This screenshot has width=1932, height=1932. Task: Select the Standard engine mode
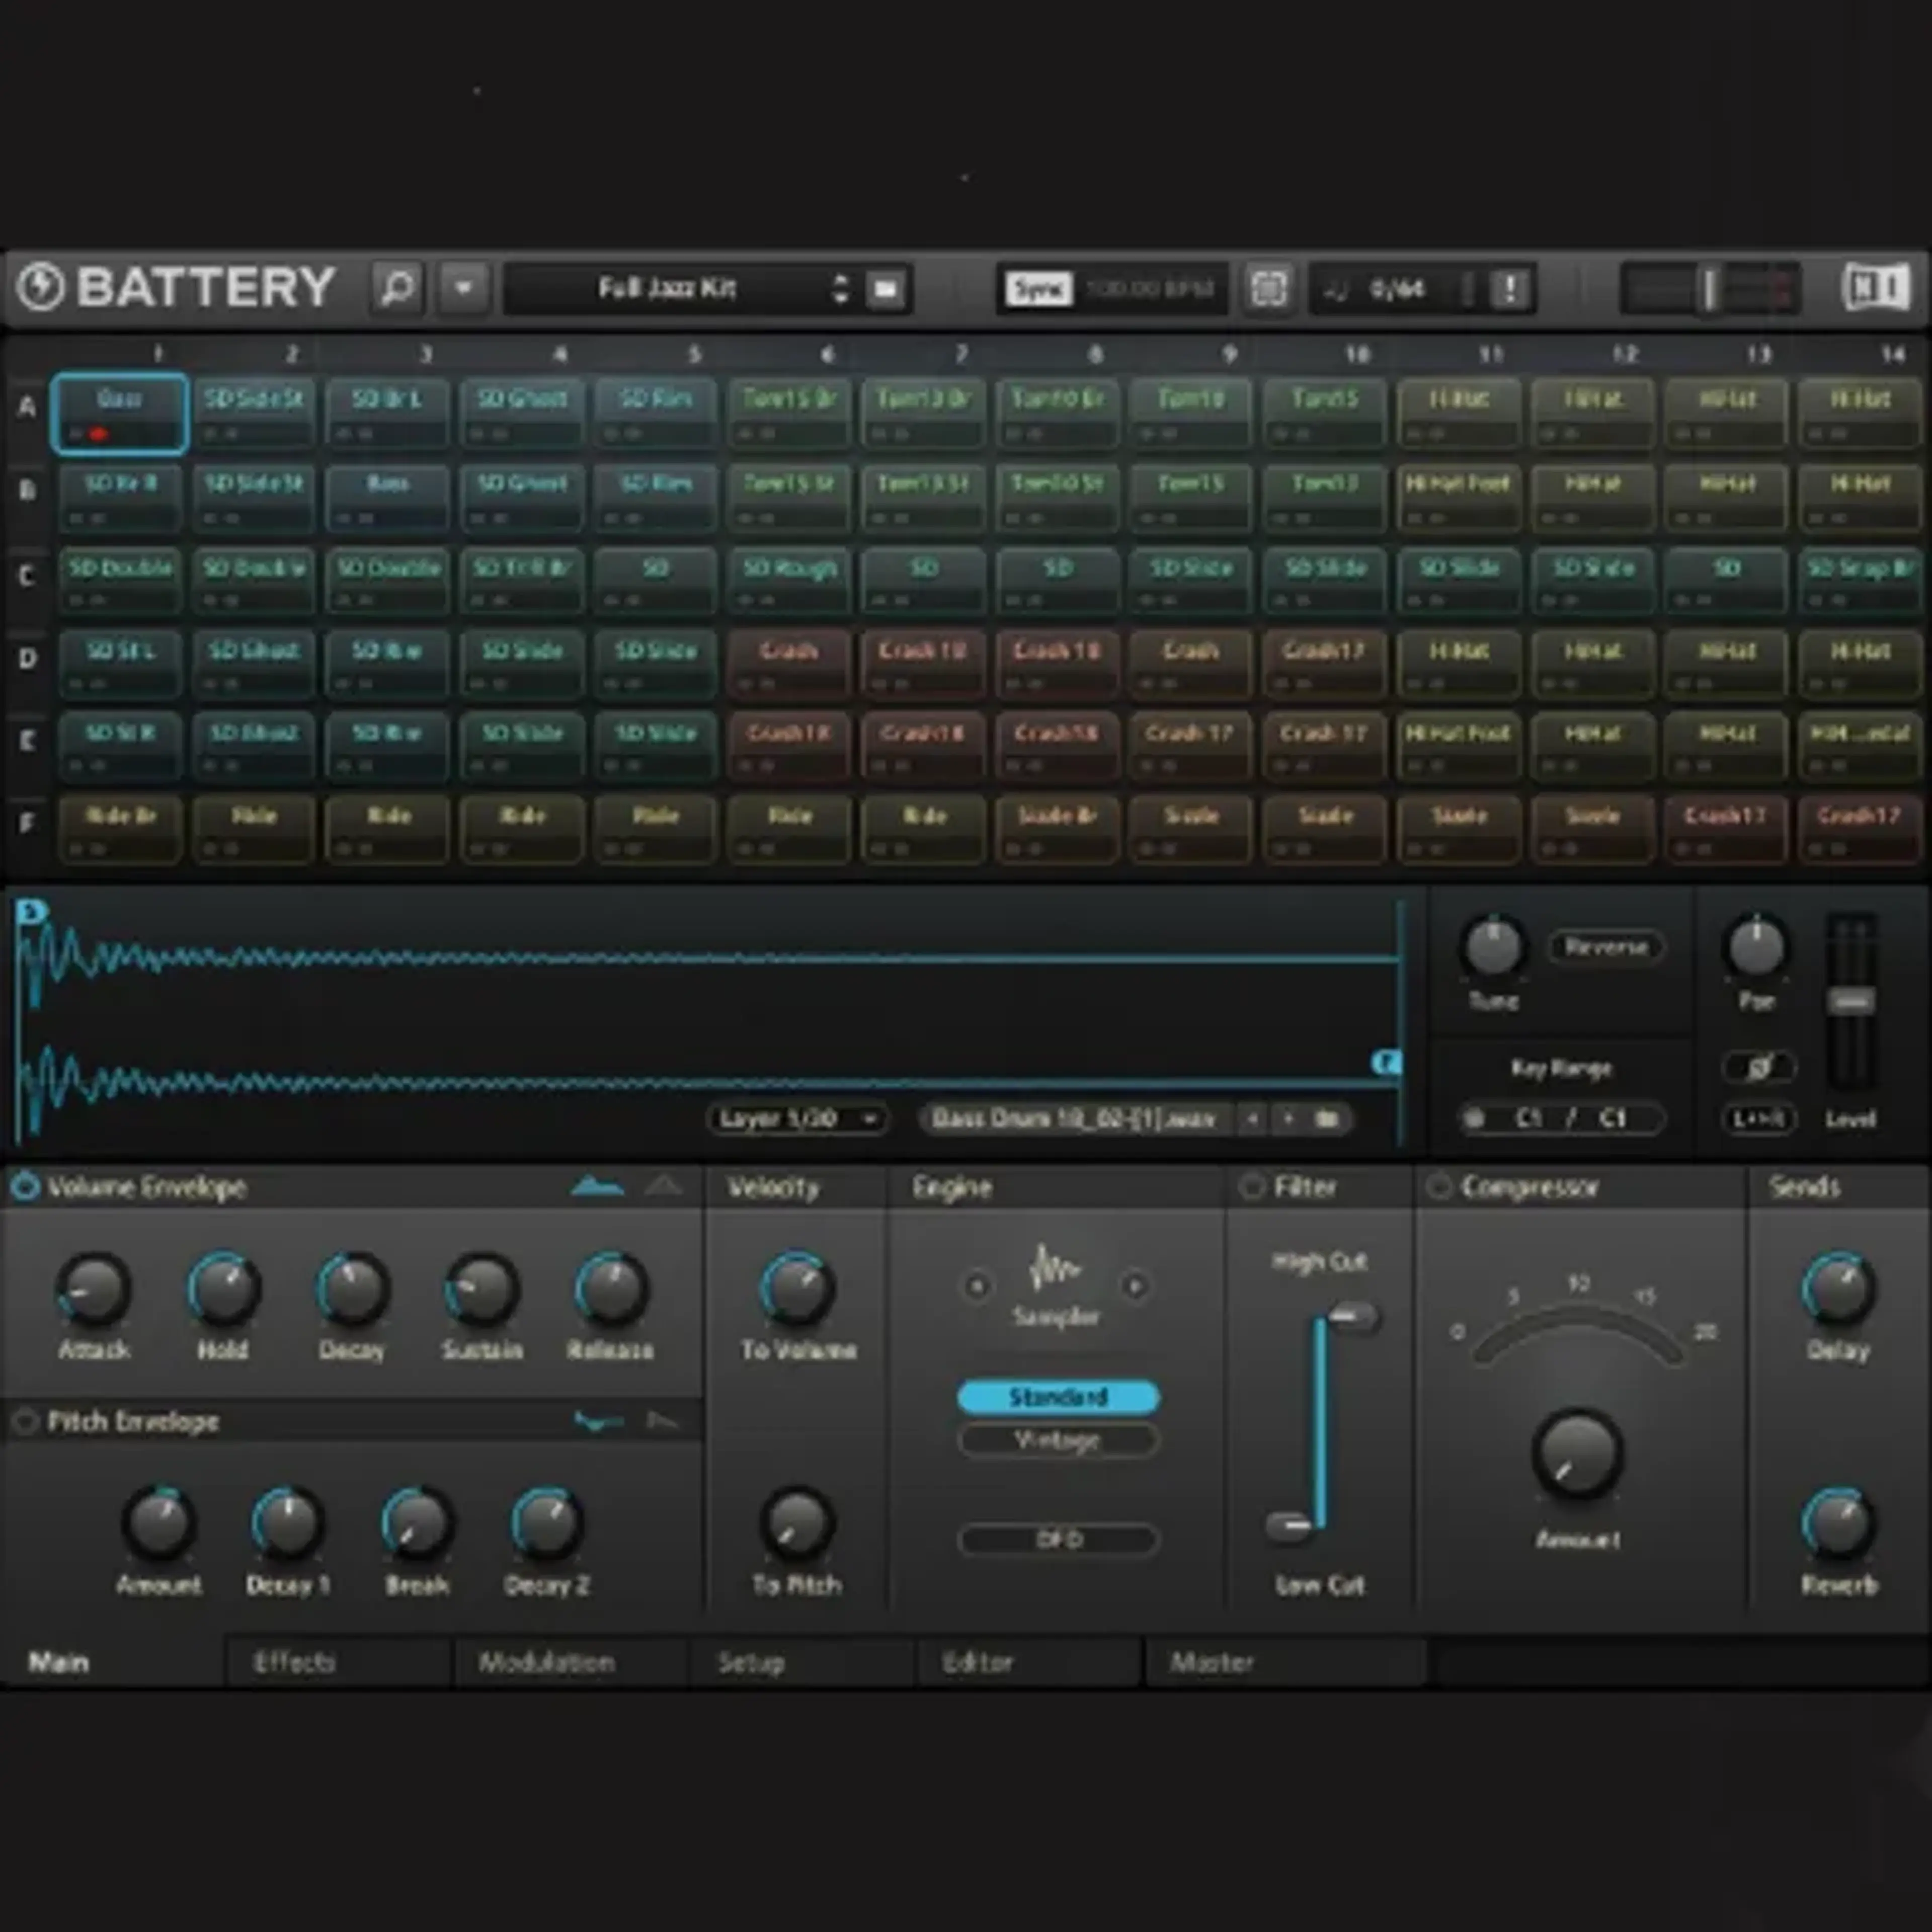(1058, 1396)
